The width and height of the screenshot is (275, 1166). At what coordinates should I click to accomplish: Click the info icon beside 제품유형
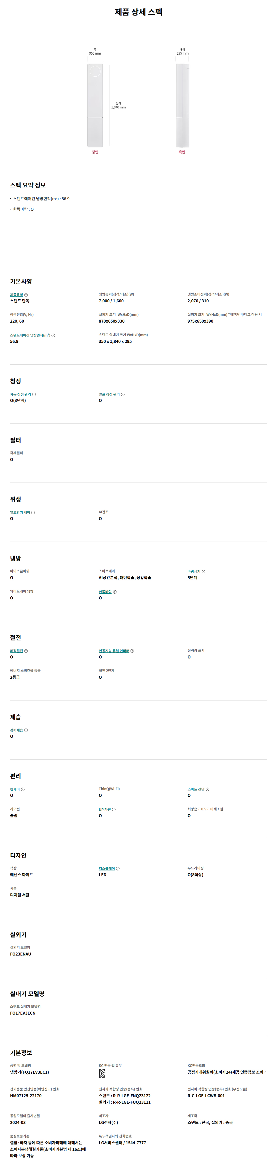click(x=26, y=295)
